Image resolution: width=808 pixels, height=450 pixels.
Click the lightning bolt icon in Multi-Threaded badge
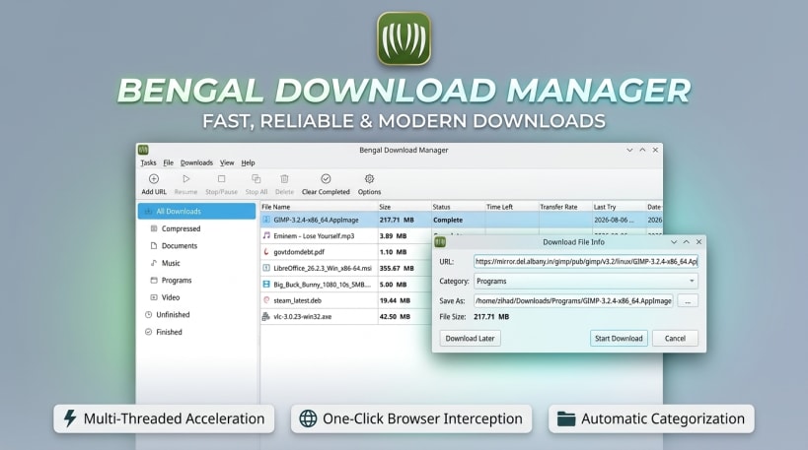pyautogui.click(x=70, y=418)
